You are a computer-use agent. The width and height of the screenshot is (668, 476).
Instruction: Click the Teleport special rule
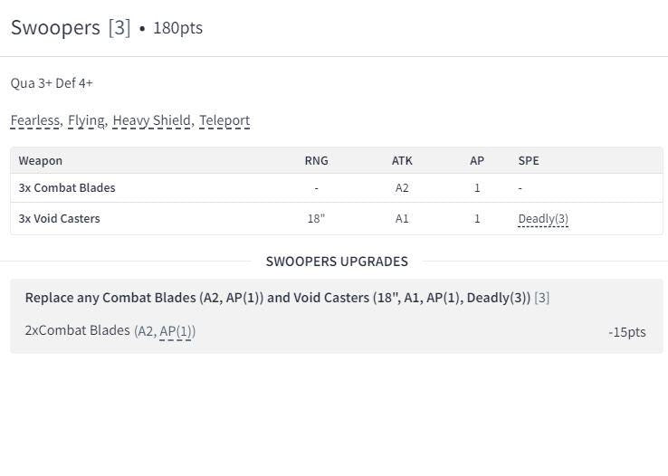click(224, 120)
